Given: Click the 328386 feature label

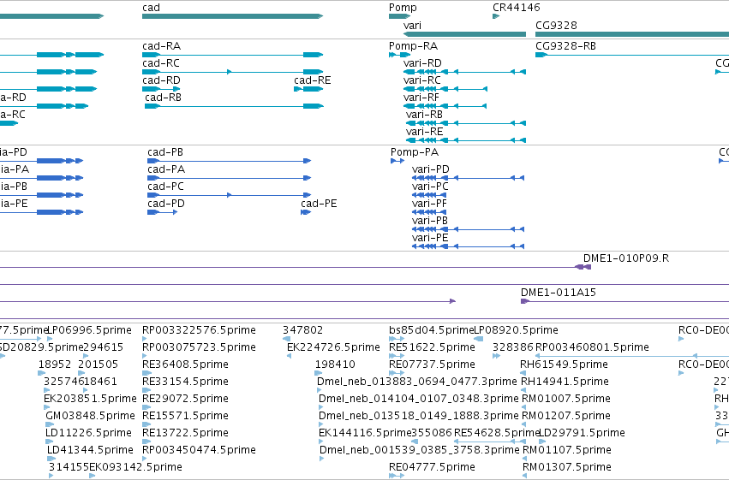Looking at the screenshot, I should point(513,347).
